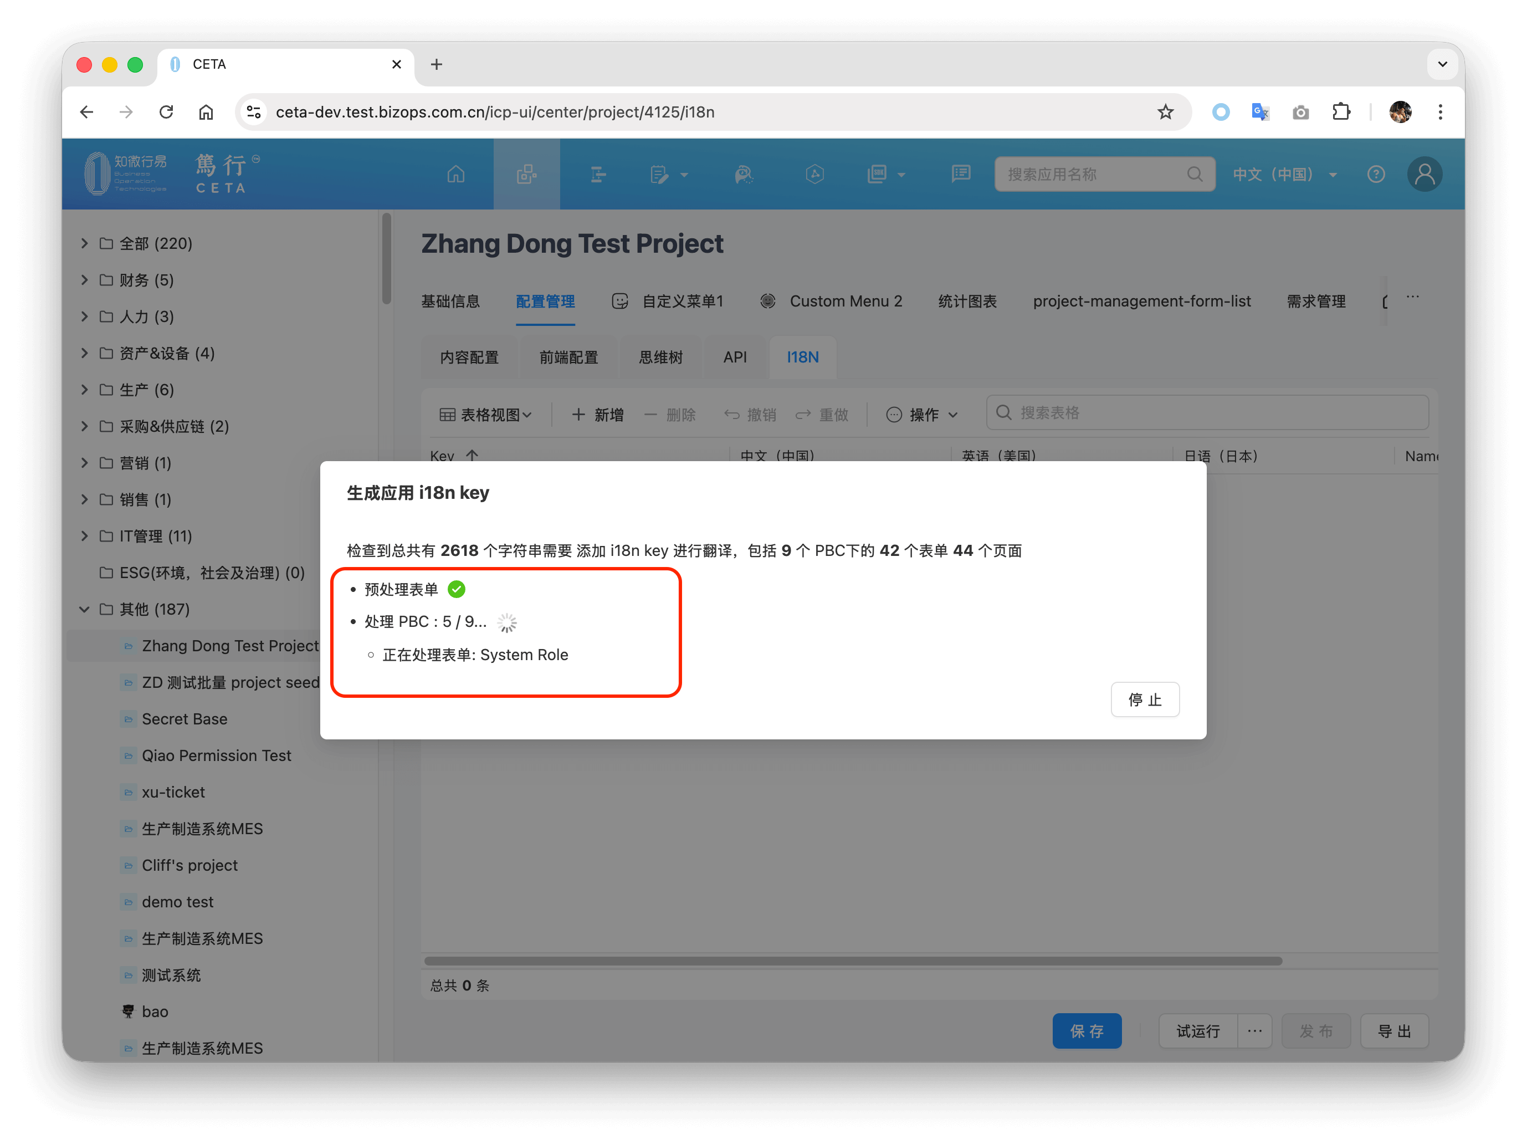The height and width of the screenshot is (1144, 1527).
Task: Click the 自定义菜单1 smiley icon
Action: (620, 301)
